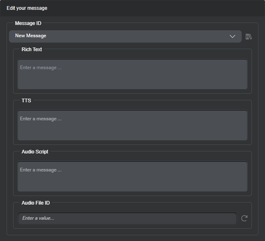Viewport: 265px width, 241px height.
Task: Open the message library books icon
Action: [249, 36]
